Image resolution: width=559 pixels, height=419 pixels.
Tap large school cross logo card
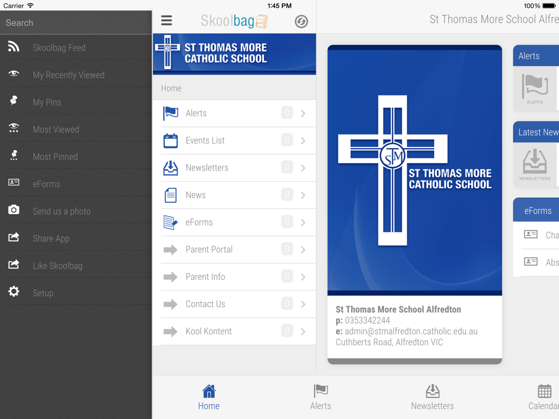(x=415, y=170)
